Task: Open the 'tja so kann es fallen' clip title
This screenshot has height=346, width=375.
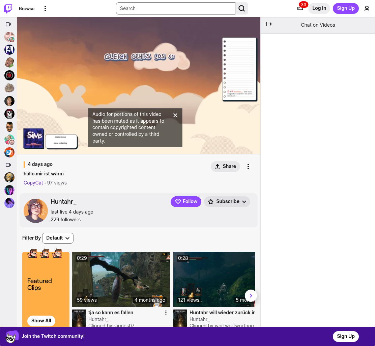Action: pyautogui.click(x=111, y=313)
